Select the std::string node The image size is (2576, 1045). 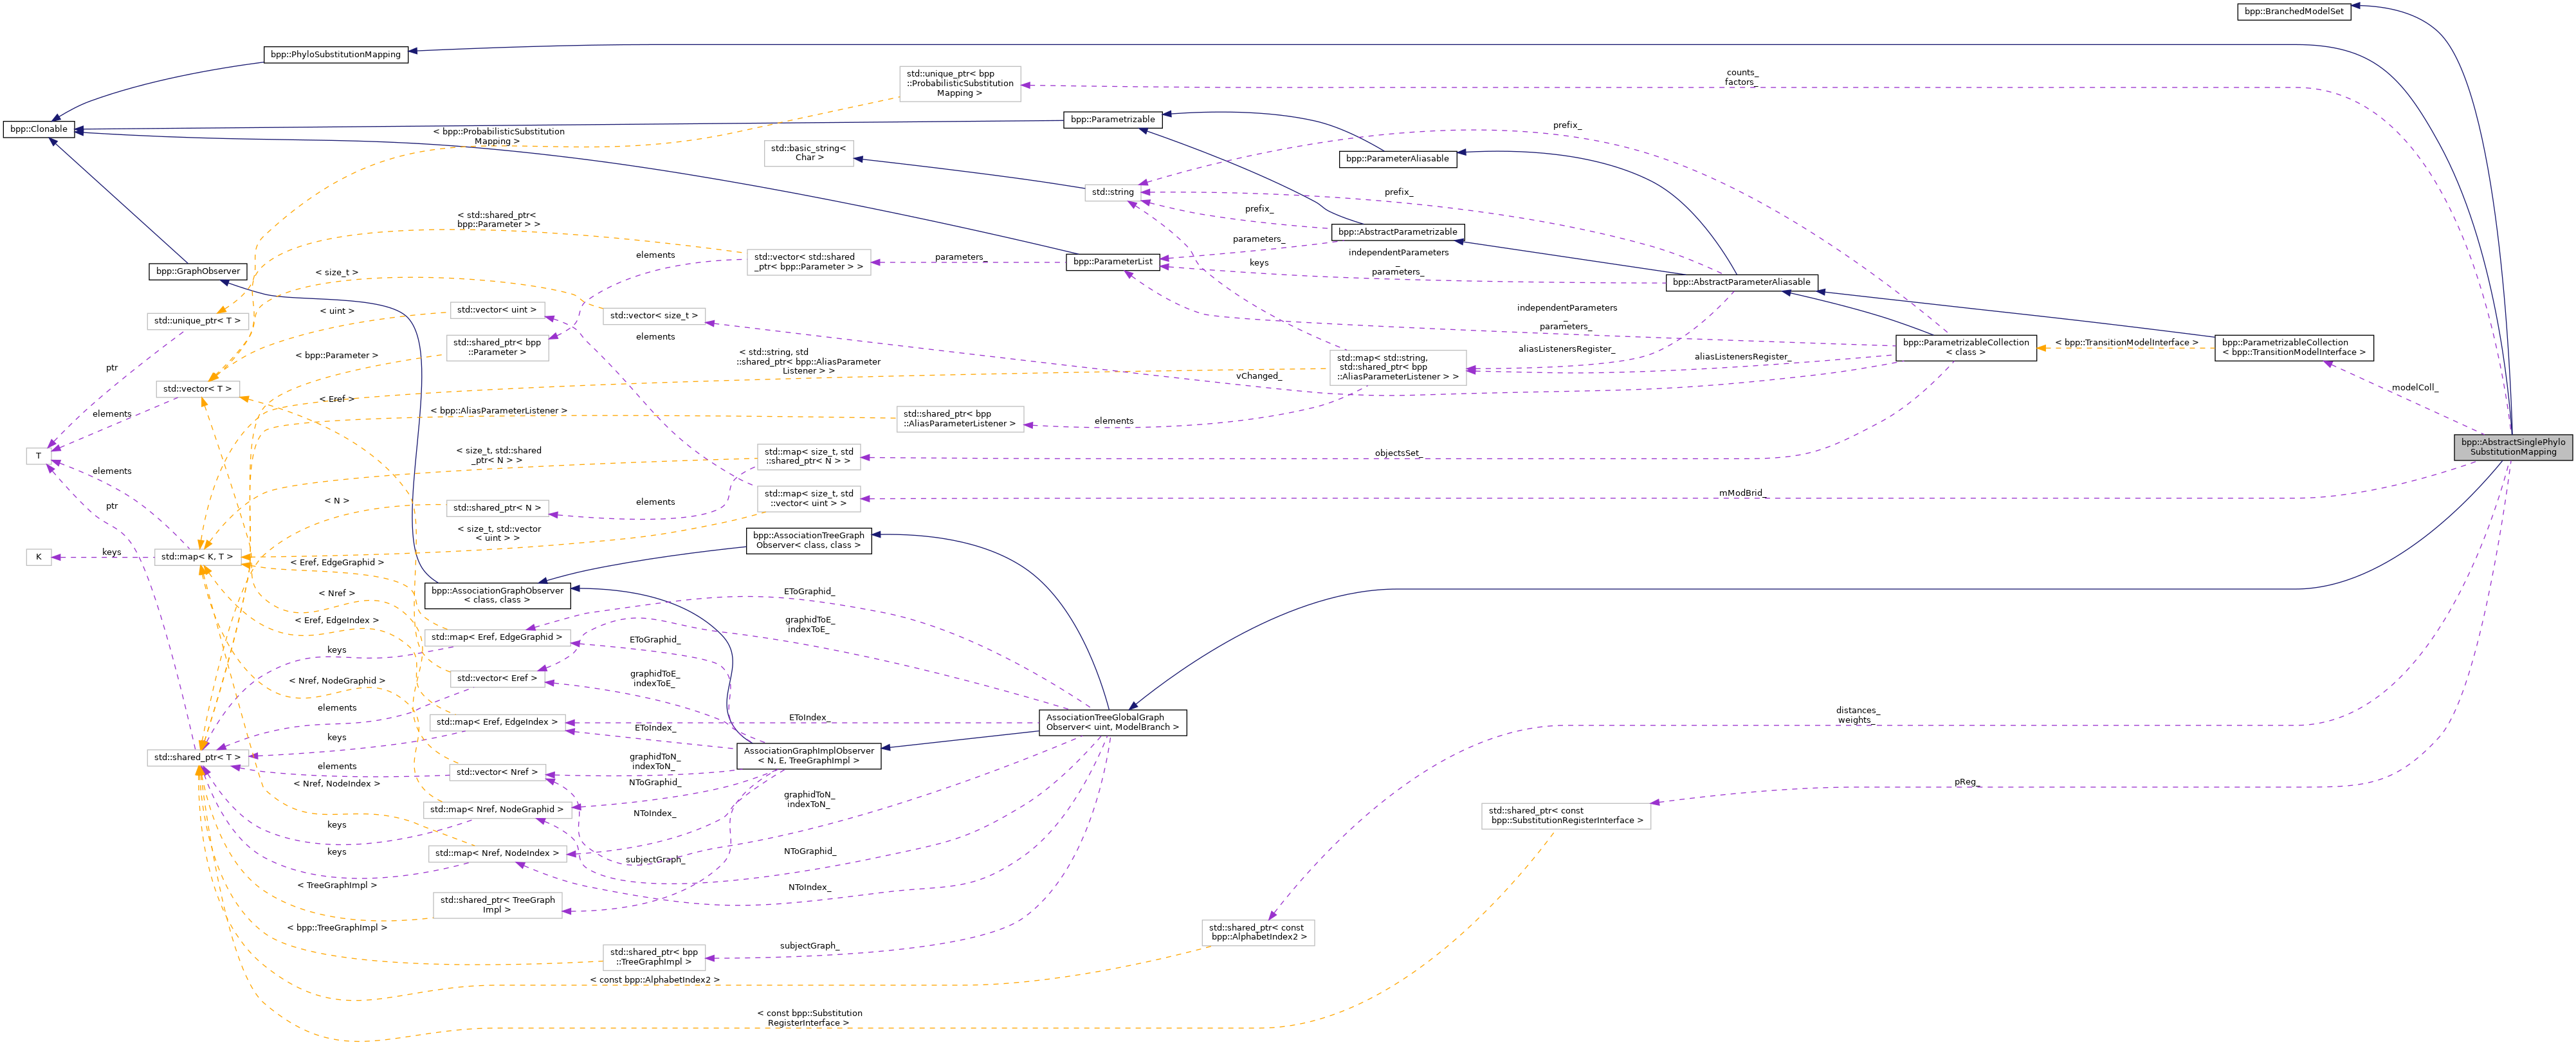pyautogui.click(x=1112, y=192)
